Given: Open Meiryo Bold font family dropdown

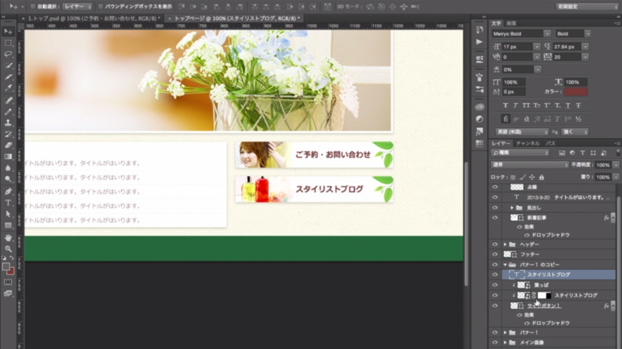Looking at the screenshot, I should (x=547, y=34).
